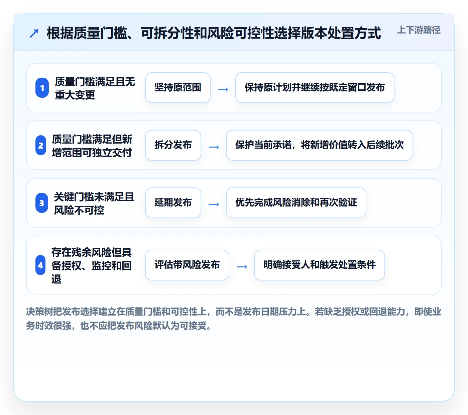Click the arrow after 延期发布
Image resolution: width=468 pixels, height=415 pixels.
pos(214,204)
